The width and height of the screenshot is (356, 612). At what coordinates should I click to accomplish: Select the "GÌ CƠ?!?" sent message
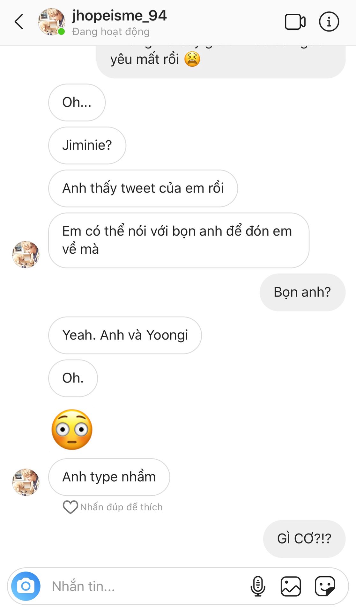(x=304, y=539)
